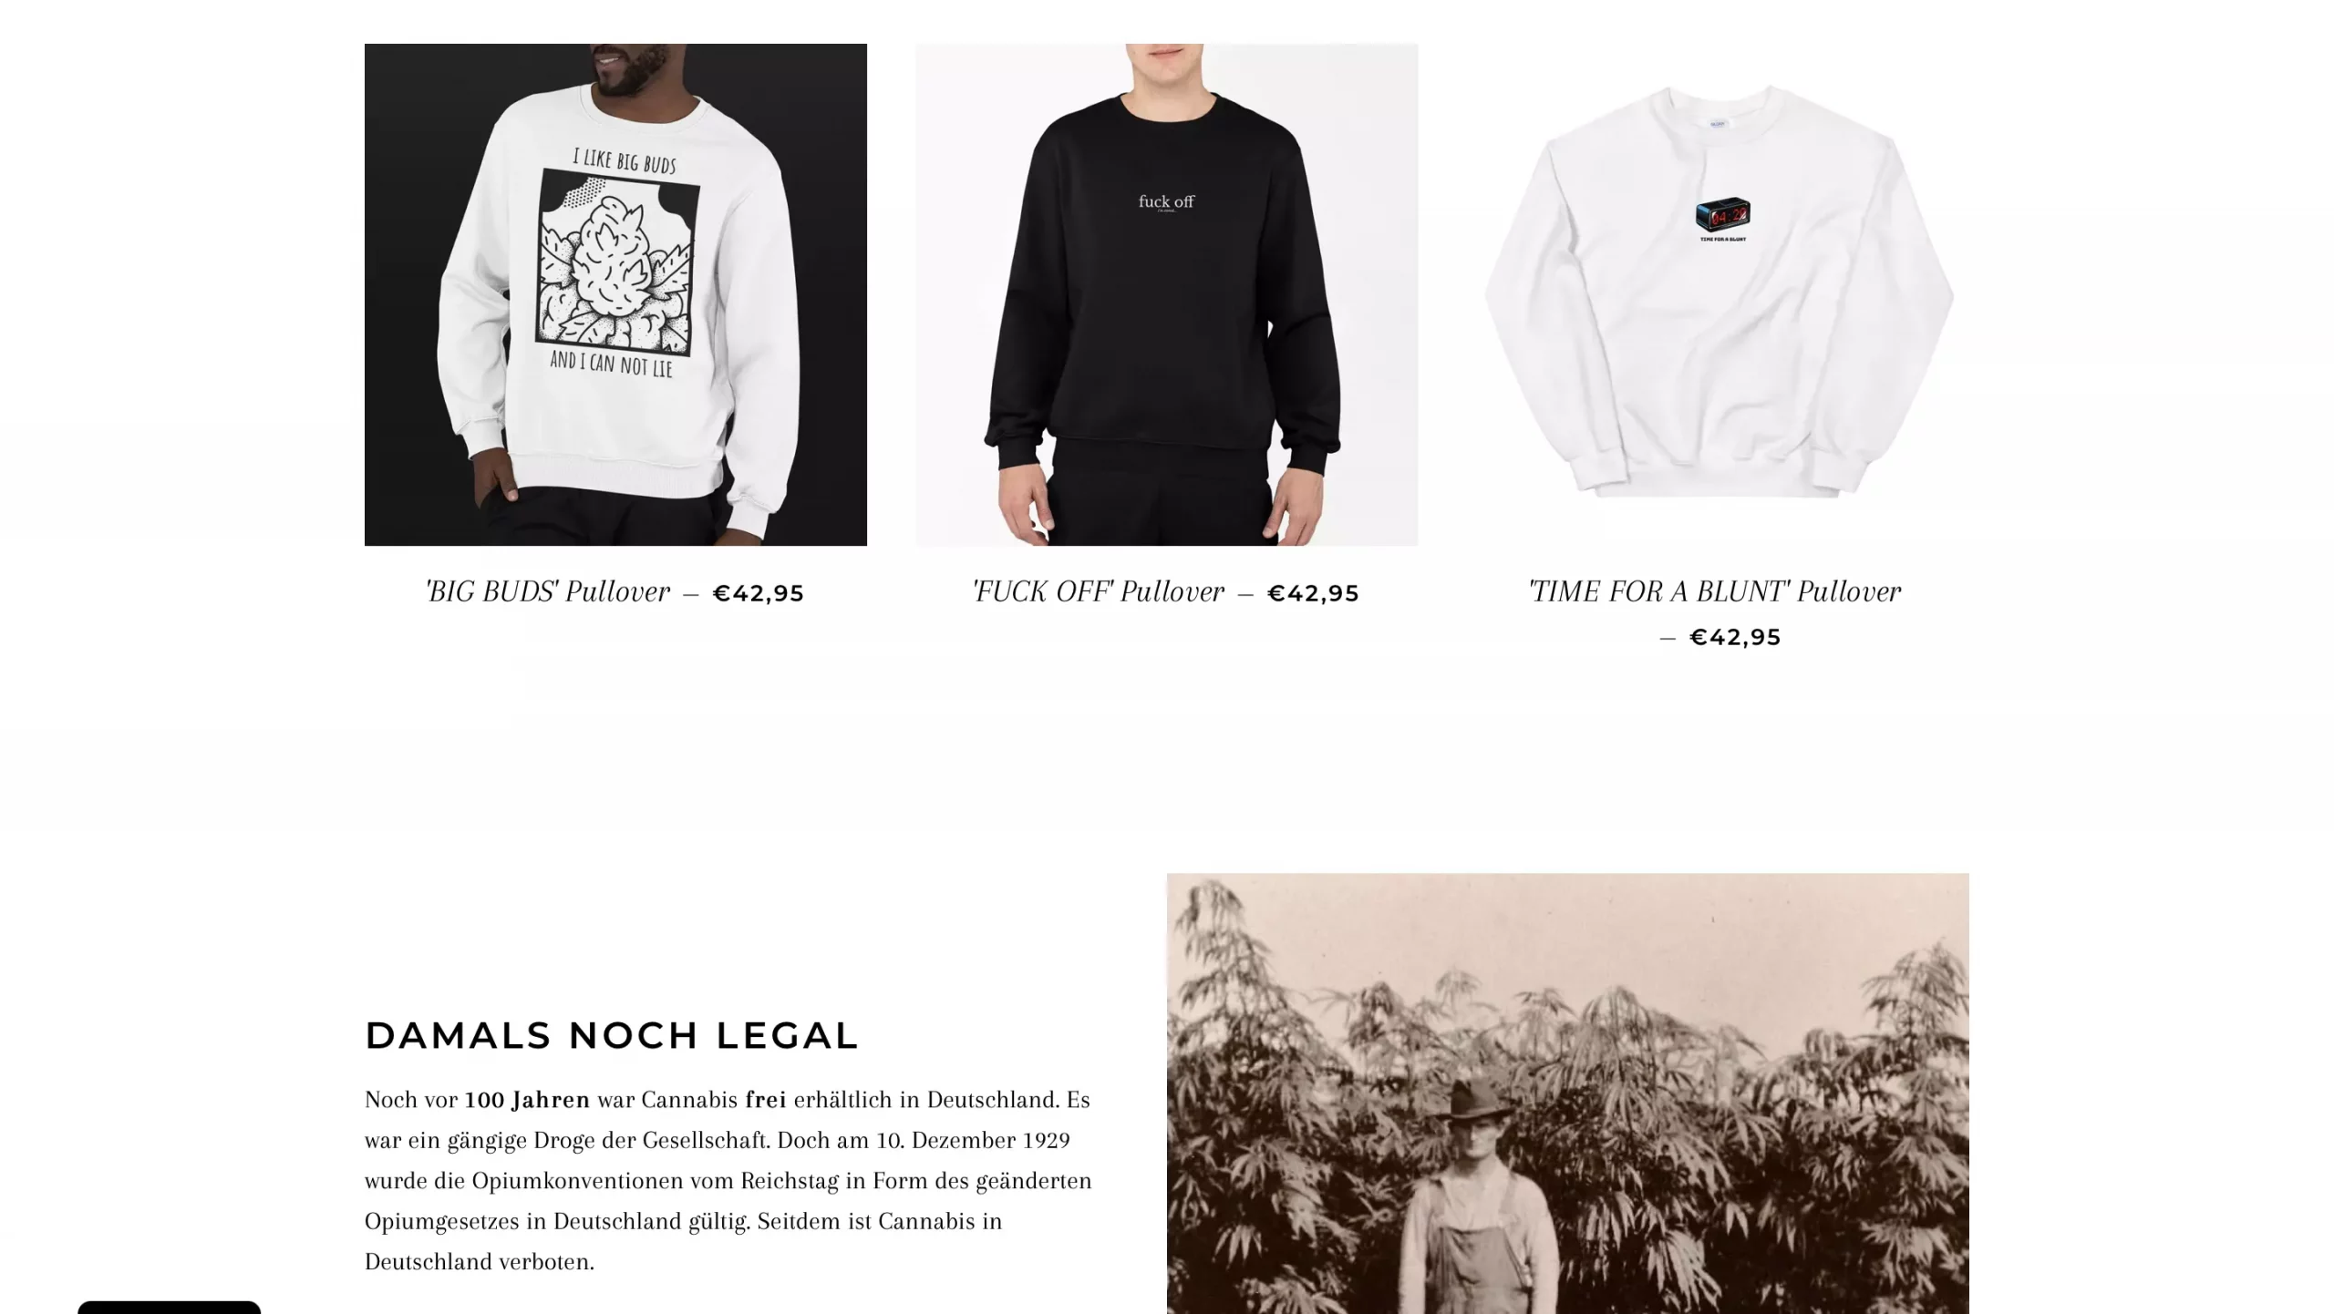The image size is (2334, 1314).
Task: Click the €42,95 price of FUCK OFF Pullover
Action: click(x=1313, y=593)
